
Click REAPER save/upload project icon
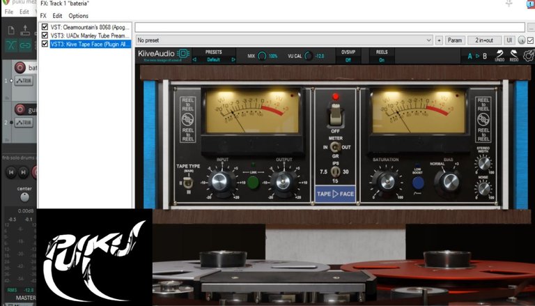pyautogui.click(x=25, y=30)
